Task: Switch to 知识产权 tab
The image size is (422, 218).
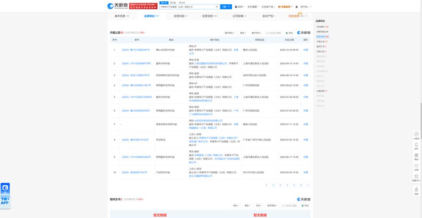Action: click(x=268, y=16)
